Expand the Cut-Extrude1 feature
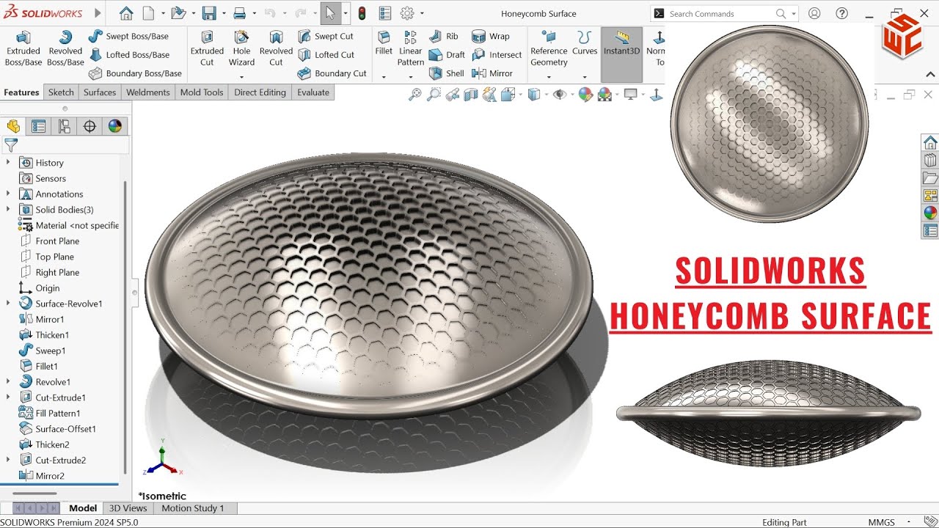This screenshot has height=528, width=939. pyautogui.click(x=8, y=397)
